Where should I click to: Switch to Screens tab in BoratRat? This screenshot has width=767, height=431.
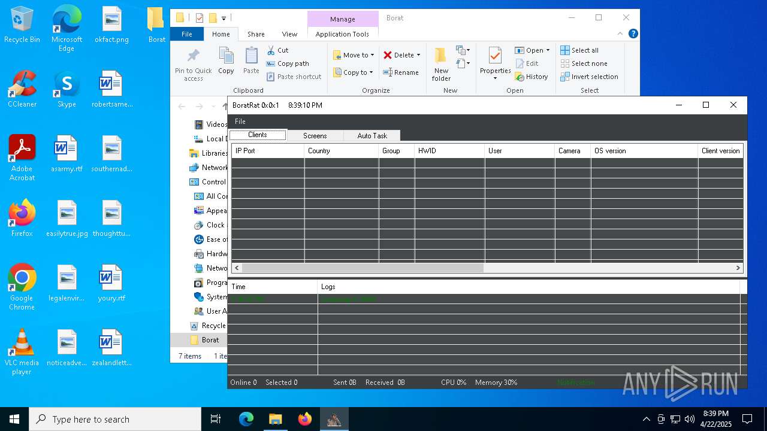click(315, 136)
